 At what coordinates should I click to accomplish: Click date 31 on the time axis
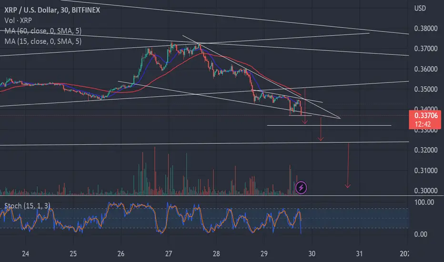[359, 253]
